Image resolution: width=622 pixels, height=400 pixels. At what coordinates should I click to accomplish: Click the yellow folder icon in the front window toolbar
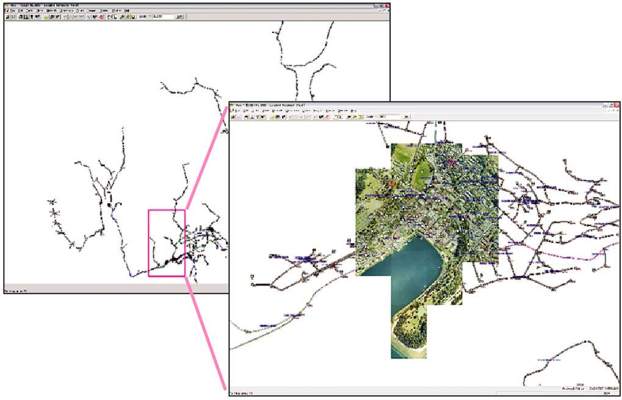coord(272,117)
